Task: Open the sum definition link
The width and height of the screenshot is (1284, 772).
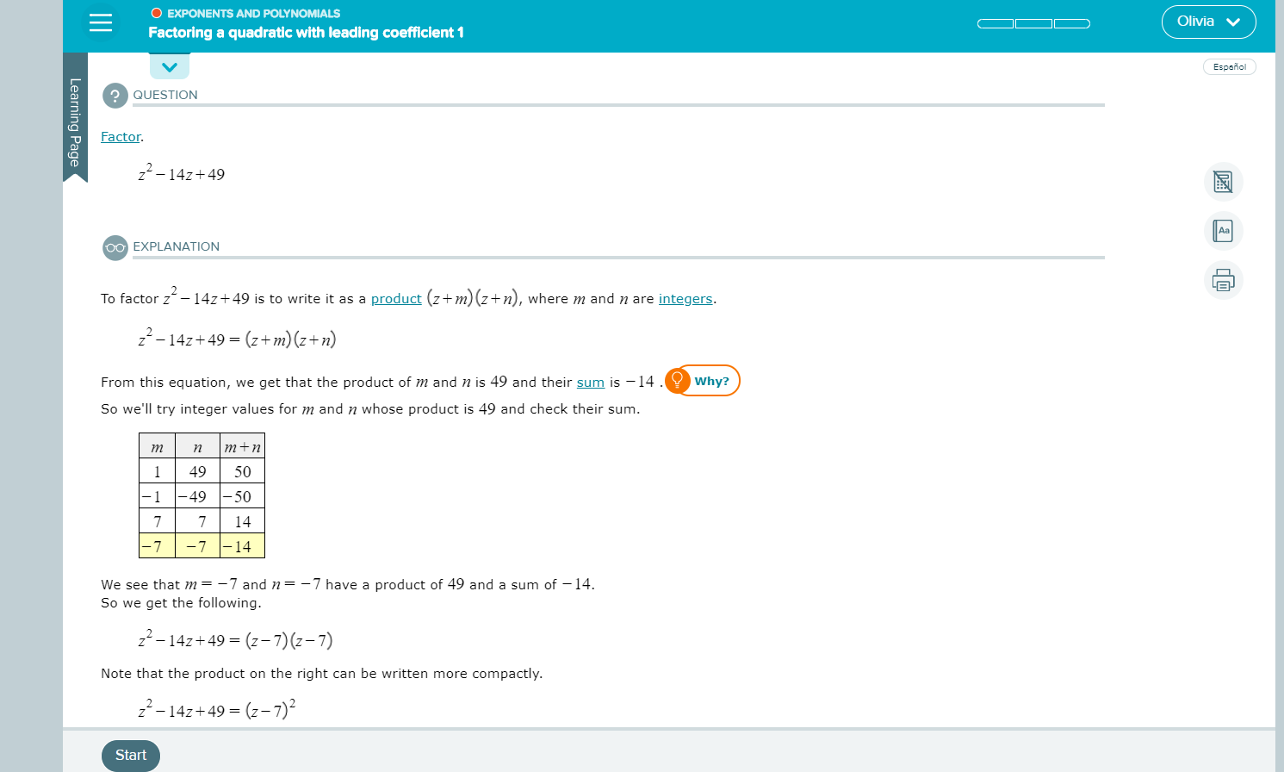Action: (590, 383)
